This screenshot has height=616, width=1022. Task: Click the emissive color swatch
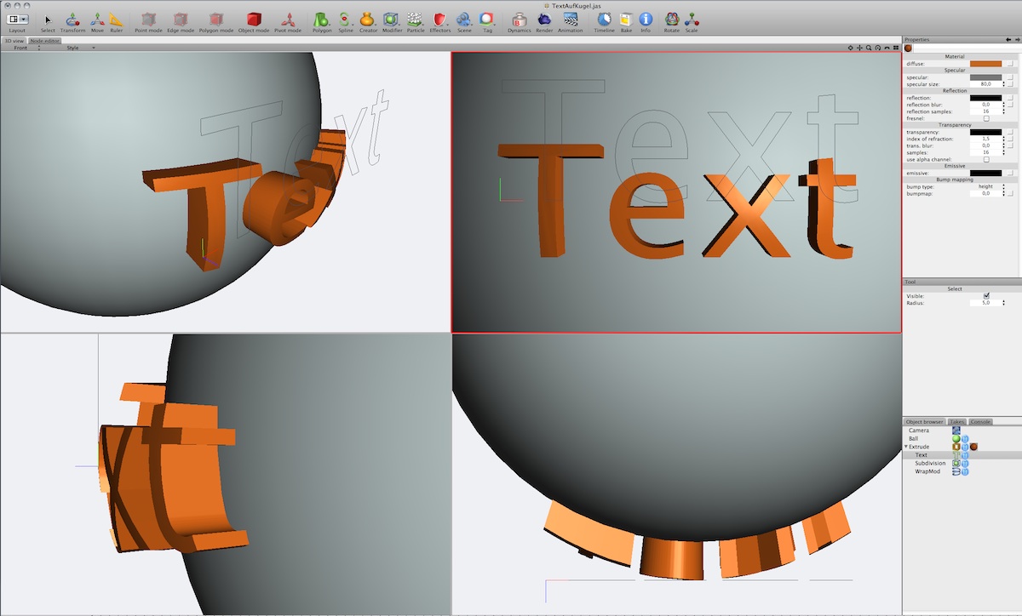point(985,173)
